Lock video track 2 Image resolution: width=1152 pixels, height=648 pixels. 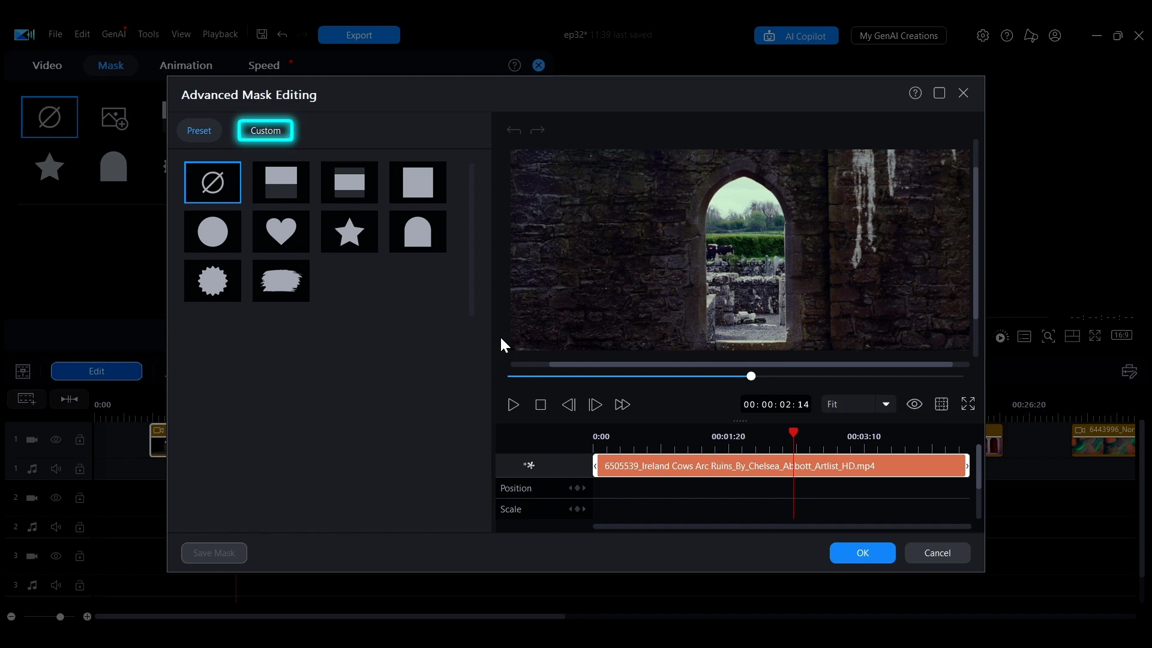80,498
